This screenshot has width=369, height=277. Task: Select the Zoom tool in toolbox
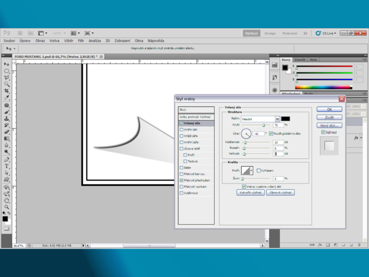(x=7, y=207)
